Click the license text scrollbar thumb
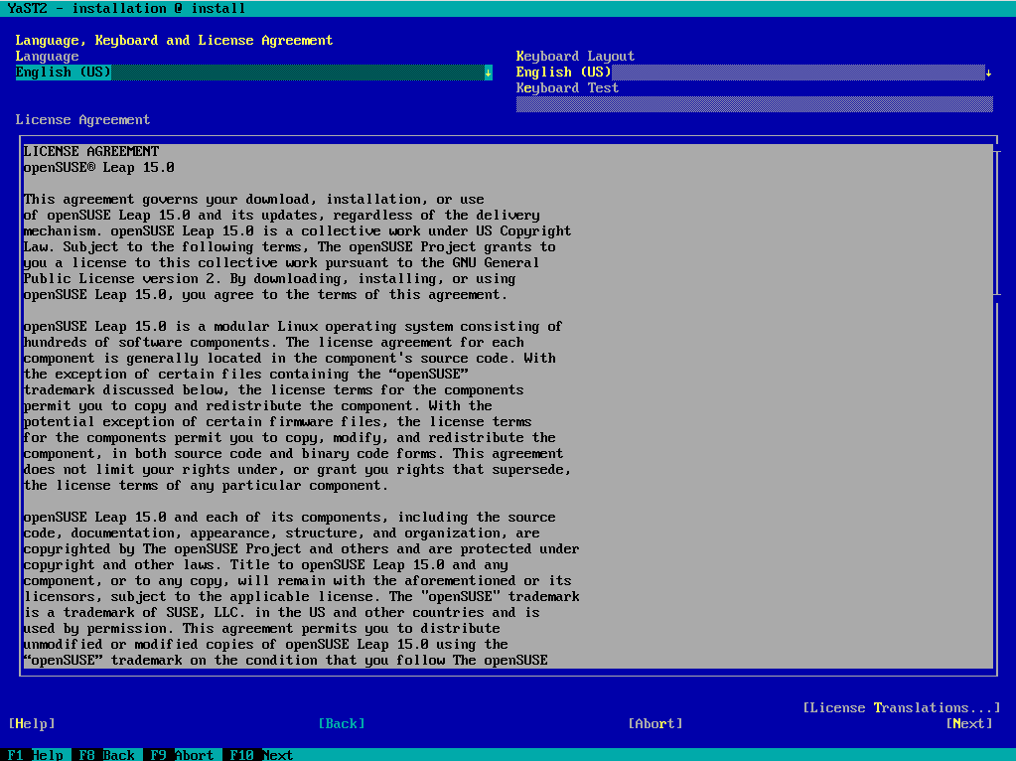Screen dimensions: 1016x761 click(x=996, y=223)
